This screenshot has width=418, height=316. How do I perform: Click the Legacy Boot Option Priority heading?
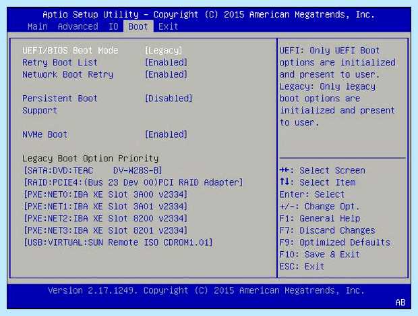[x=90, y=159]
